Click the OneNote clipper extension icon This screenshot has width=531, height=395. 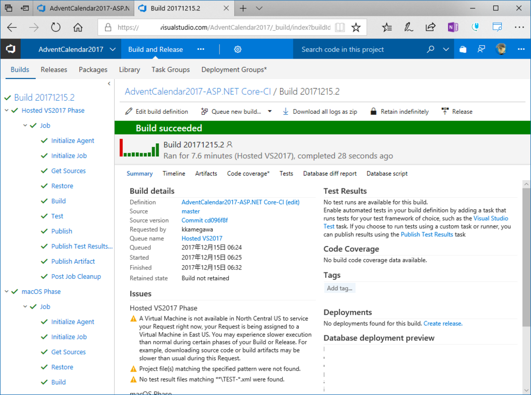tap(453, 27)
